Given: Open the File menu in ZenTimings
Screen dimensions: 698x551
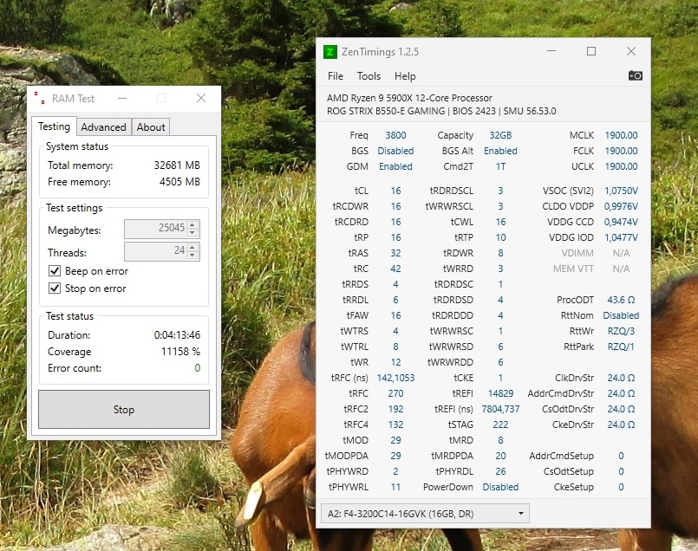Looking at the screenshot, I should (336, 76).
